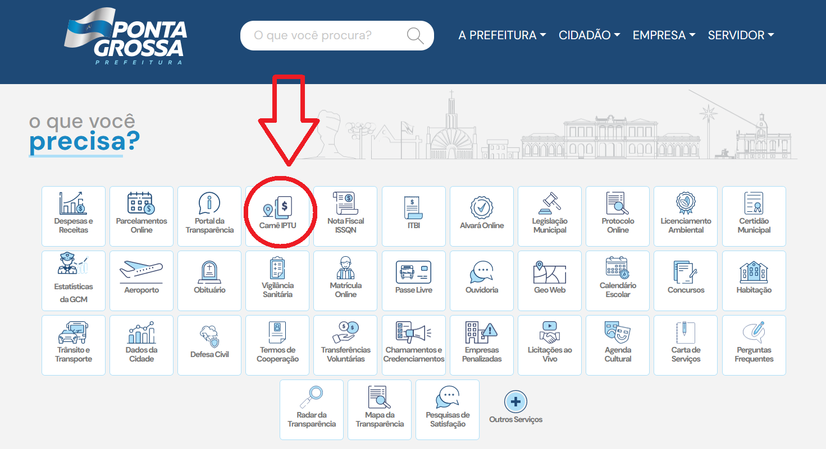
Task: Open the Habitação buildings tile
Action: (x=754, y=281)
